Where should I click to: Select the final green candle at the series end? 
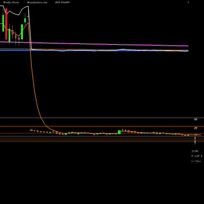[188, 135]
